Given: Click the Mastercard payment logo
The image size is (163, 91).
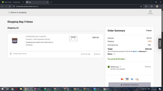Looking at the screenshot, I should coord(122,79).
